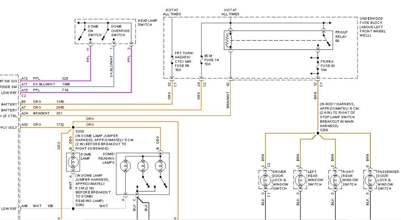Screen dimensions: 401x220
Task: Click the Head Lamp Switch label
Action: click(145, 23)
